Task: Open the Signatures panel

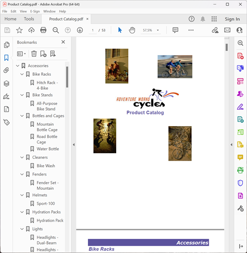Action: pyautogui.click(x=6, y=96)
